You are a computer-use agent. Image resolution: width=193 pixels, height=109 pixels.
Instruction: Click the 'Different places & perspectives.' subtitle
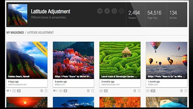point(49,17)
